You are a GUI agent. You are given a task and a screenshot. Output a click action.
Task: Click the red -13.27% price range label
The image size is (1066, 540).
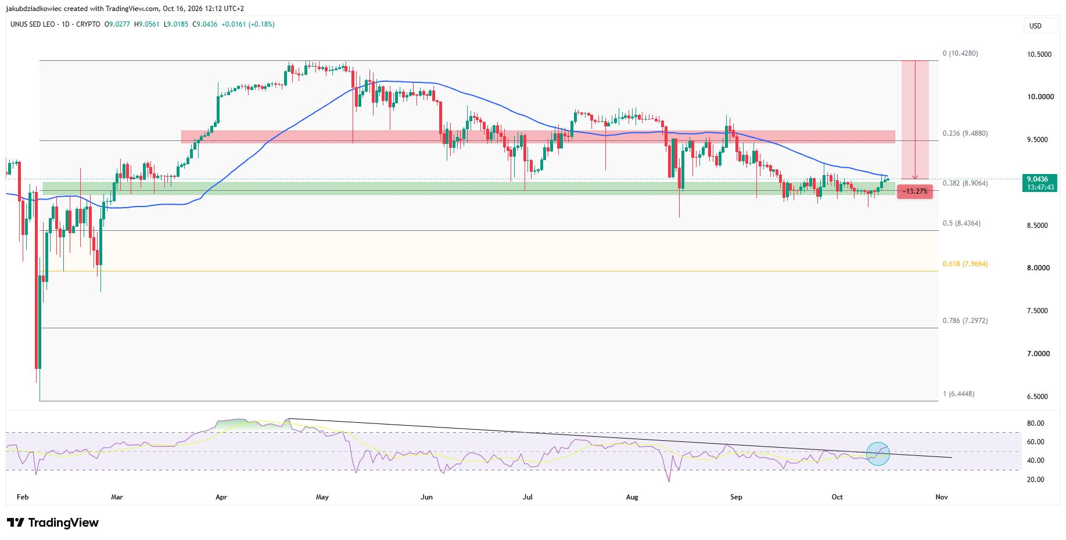[x=915, y=191]
